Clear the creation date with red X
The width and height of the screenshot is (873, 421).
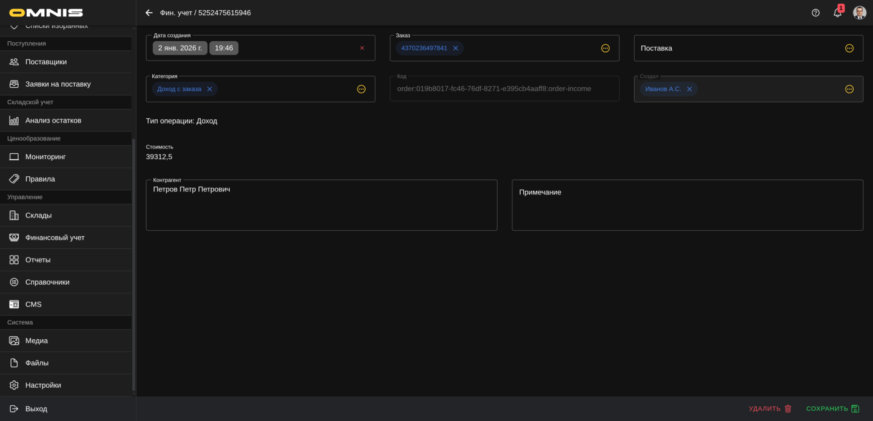(x=362, y=48)
